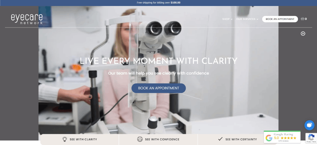317x145 pixels.
Task: Open the shopping basket icon
Action: (x=302, y=19)
